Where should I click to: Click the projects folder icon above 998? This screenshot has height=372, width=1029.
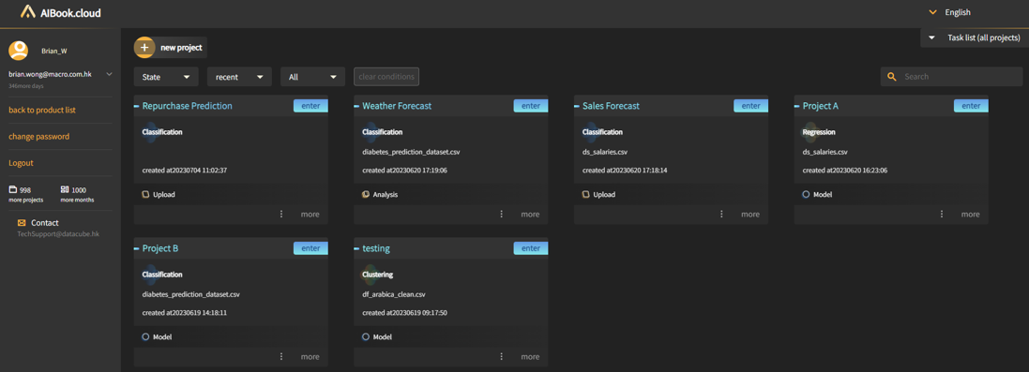point(12,189)
